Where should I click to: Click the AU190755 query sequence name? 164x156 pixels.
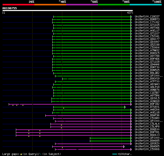pyautogui.click(x=10, y=8)
